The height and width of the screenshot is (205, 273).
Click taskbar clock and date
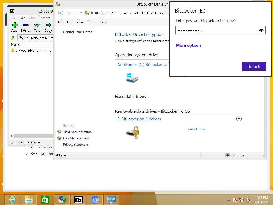pos(261,200)
